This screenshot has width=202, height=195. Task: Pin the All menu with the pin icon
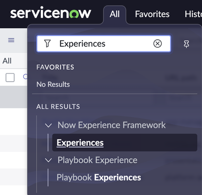coord(186,44)
